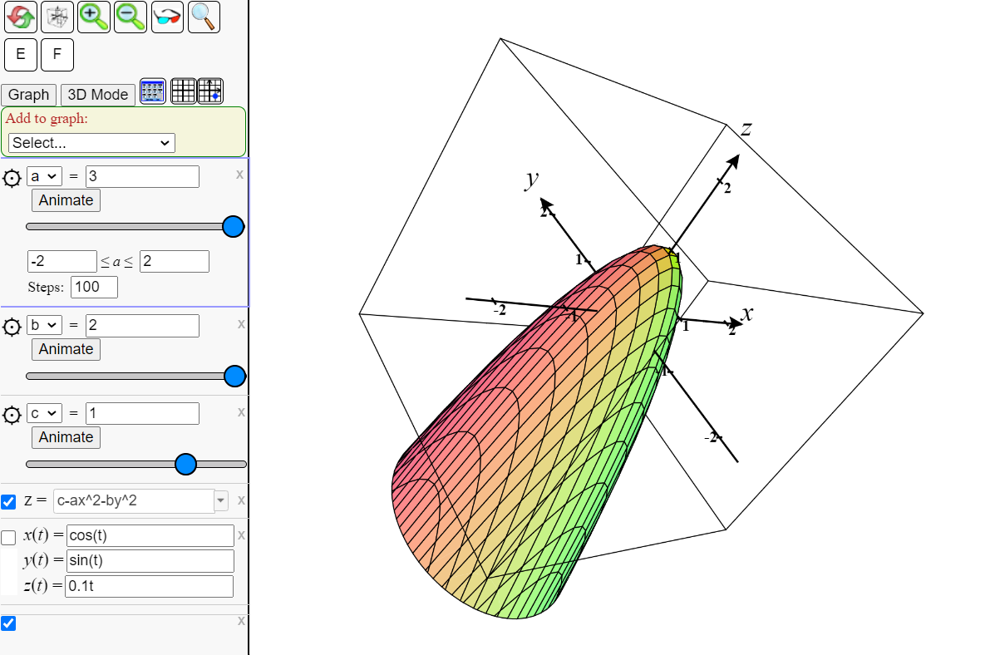The image size is (995, 655).
Task: Click the magnifying glass examine icon
Action: [203, 17]
